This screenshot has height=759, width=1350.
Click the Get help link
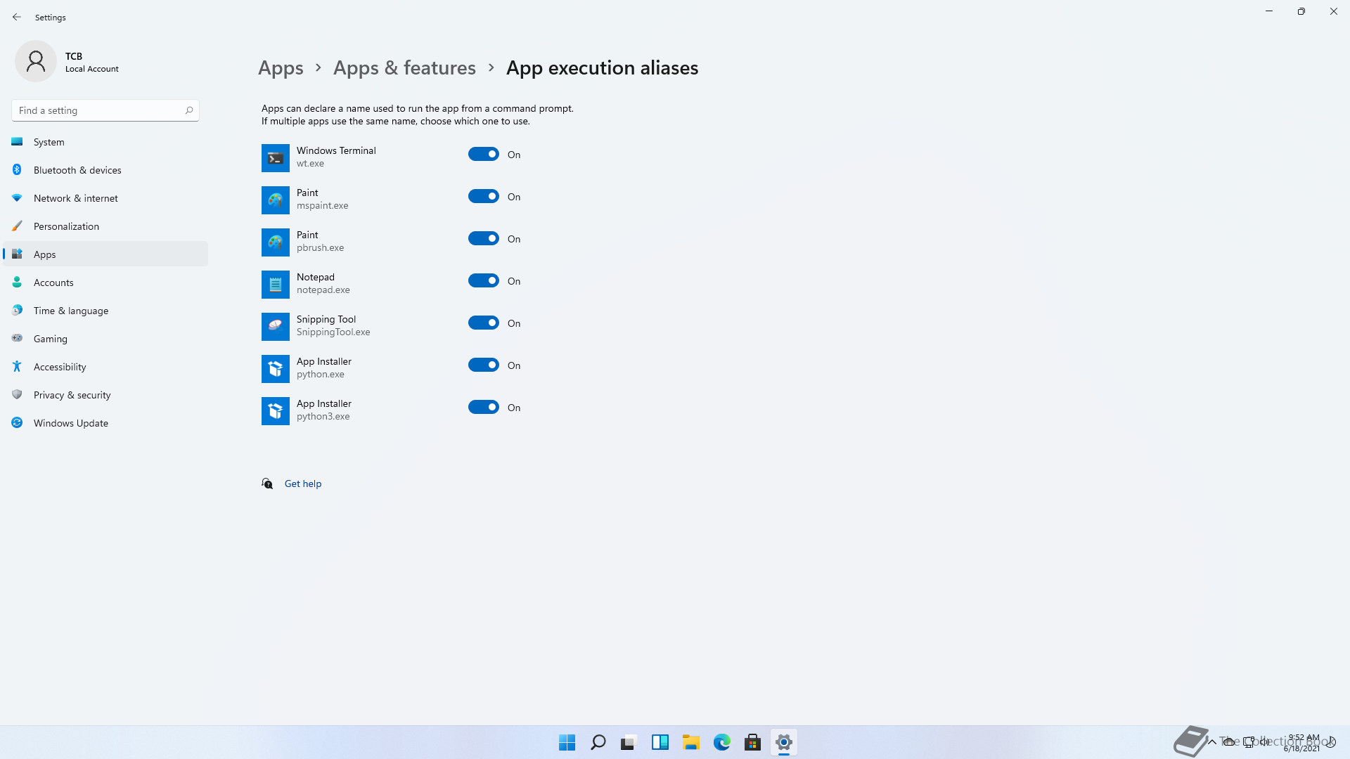[x=303, y=484]
